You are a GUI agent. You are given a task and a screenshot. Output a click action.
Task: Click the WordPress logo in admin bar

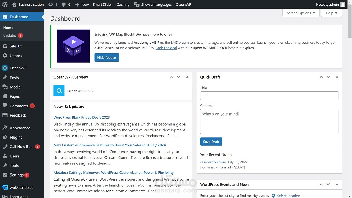coord(5,4)
